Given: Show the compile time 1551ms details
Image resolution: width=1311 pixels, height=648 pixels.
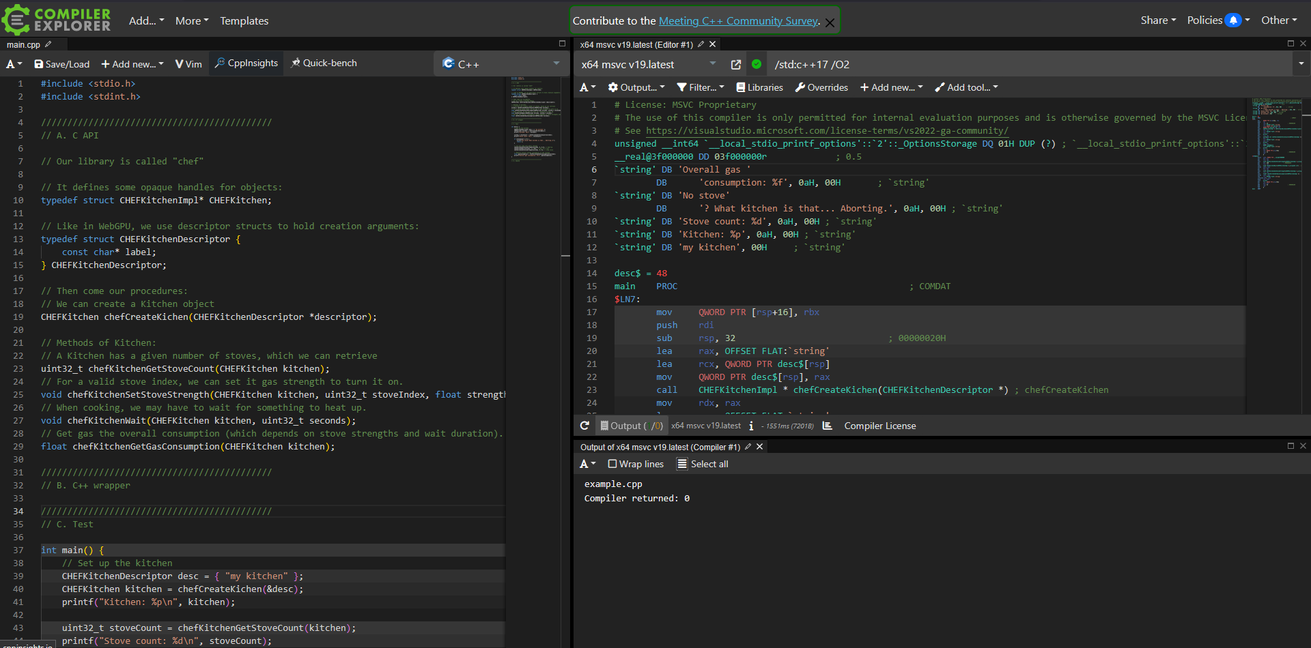Looking at the screenshot, I should (x=787, y=426).
